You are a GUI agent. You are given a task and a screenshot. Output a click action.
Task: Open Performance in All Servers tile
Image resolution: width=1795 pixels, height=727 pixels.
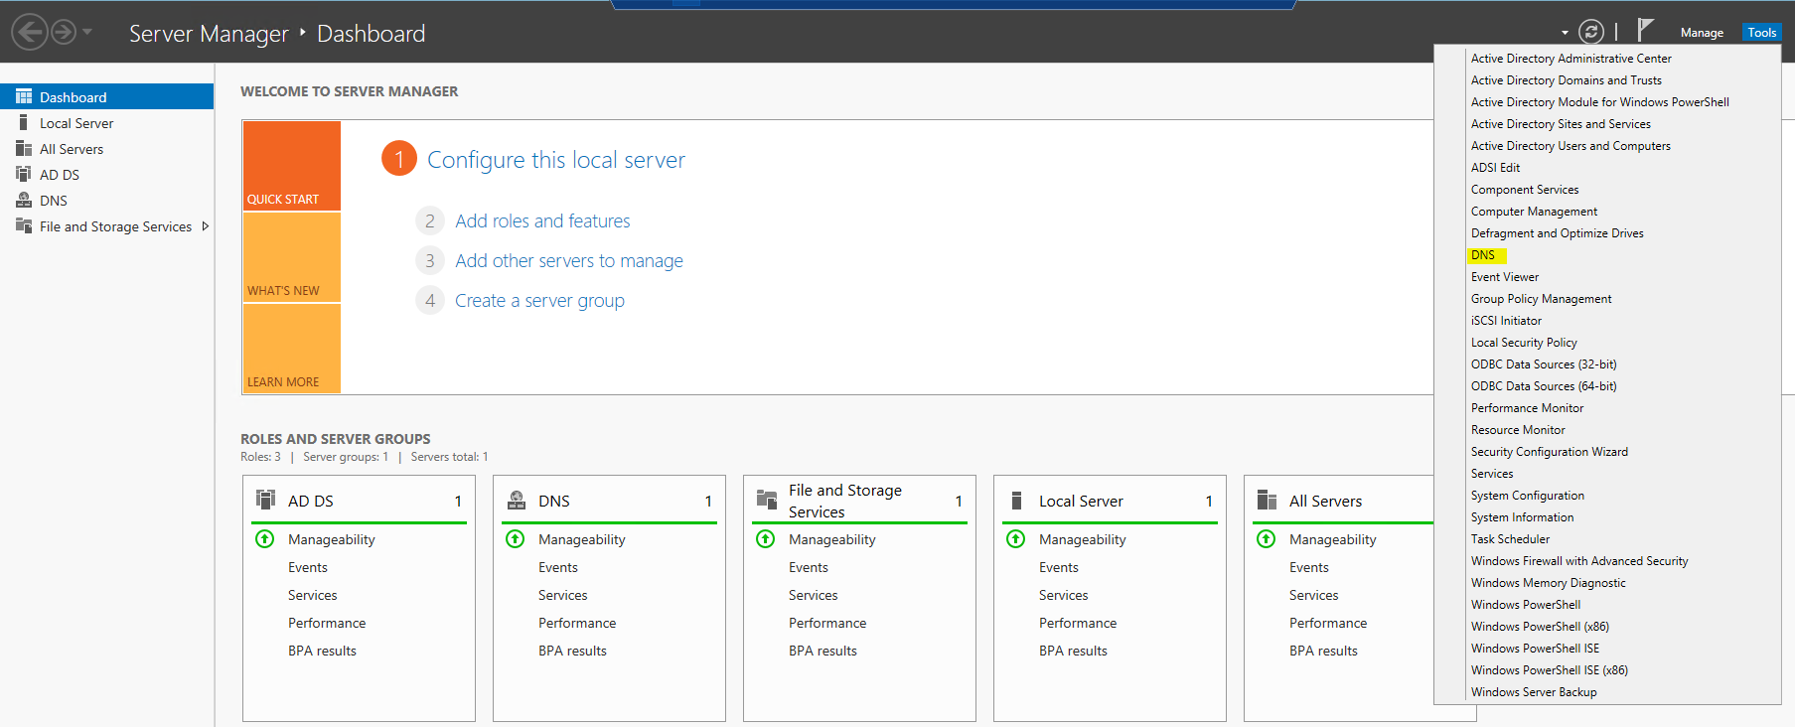point(1328,623)
